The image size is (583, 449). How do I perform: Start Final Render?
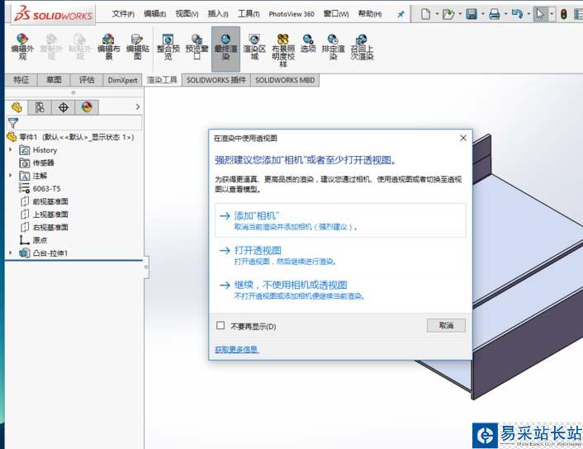coord(225,49)
